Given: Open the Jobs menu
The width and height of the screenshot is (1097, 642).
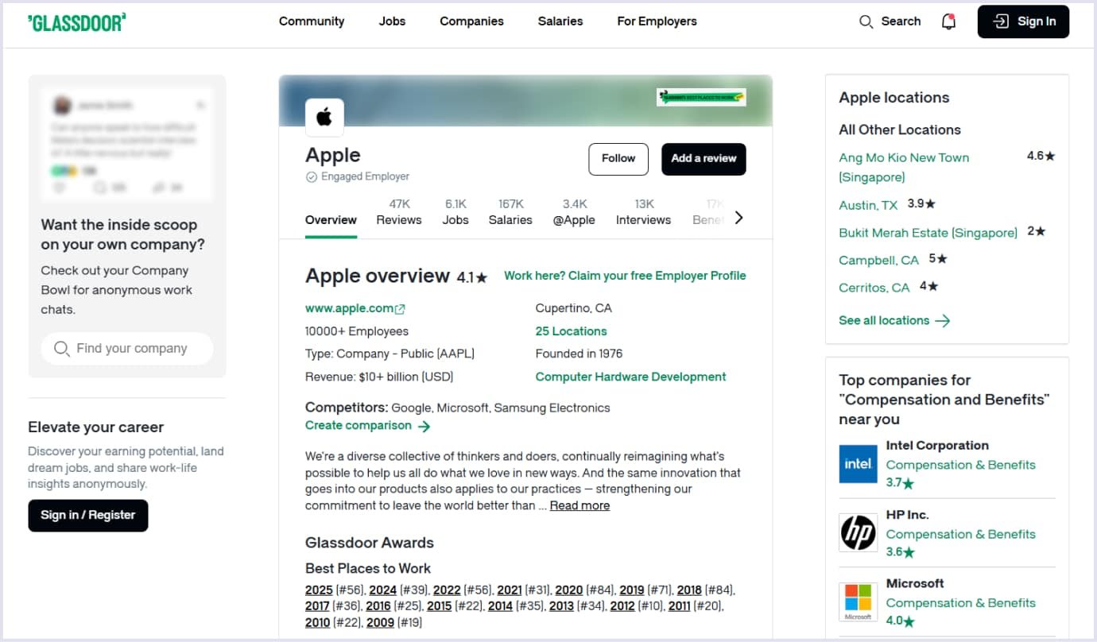Looking at the screenshot, I should (393, 21).
